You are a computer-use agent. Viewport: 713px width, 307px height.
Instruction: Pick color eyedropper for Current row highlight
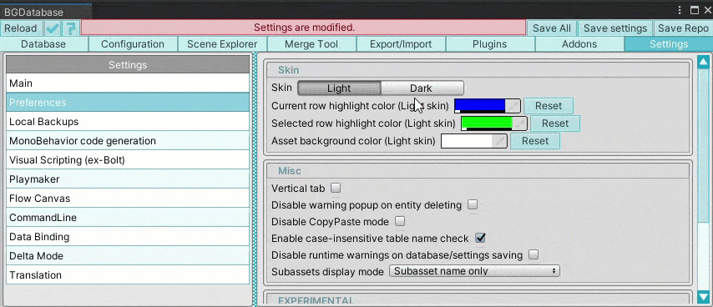[x=513, y=106]
